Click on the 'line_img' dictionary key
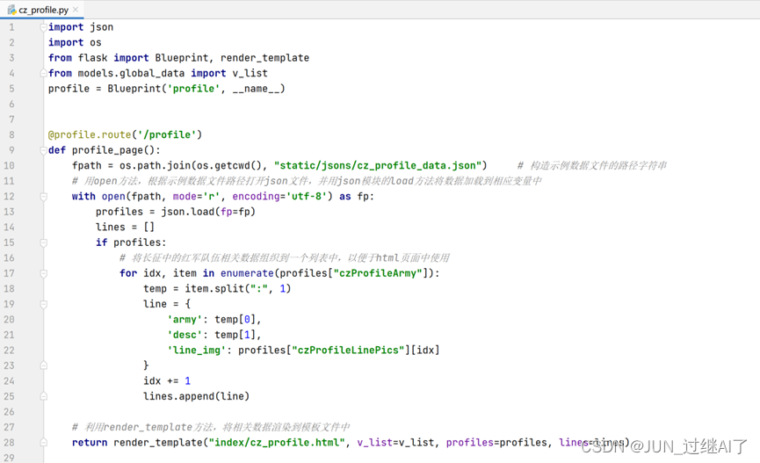The image size is (760, 463). 196,350
